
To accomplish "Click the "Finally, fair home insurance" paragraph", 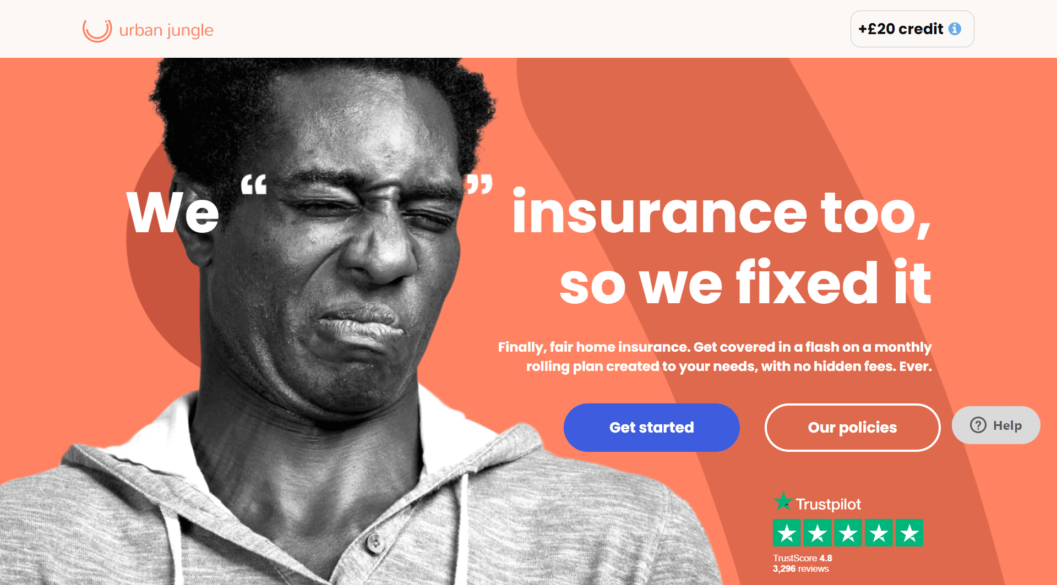I will pos(715,357).
